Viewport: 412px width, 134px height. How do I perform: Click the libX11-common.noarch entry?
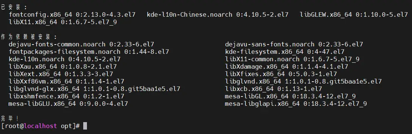click(x=292, y=59)
